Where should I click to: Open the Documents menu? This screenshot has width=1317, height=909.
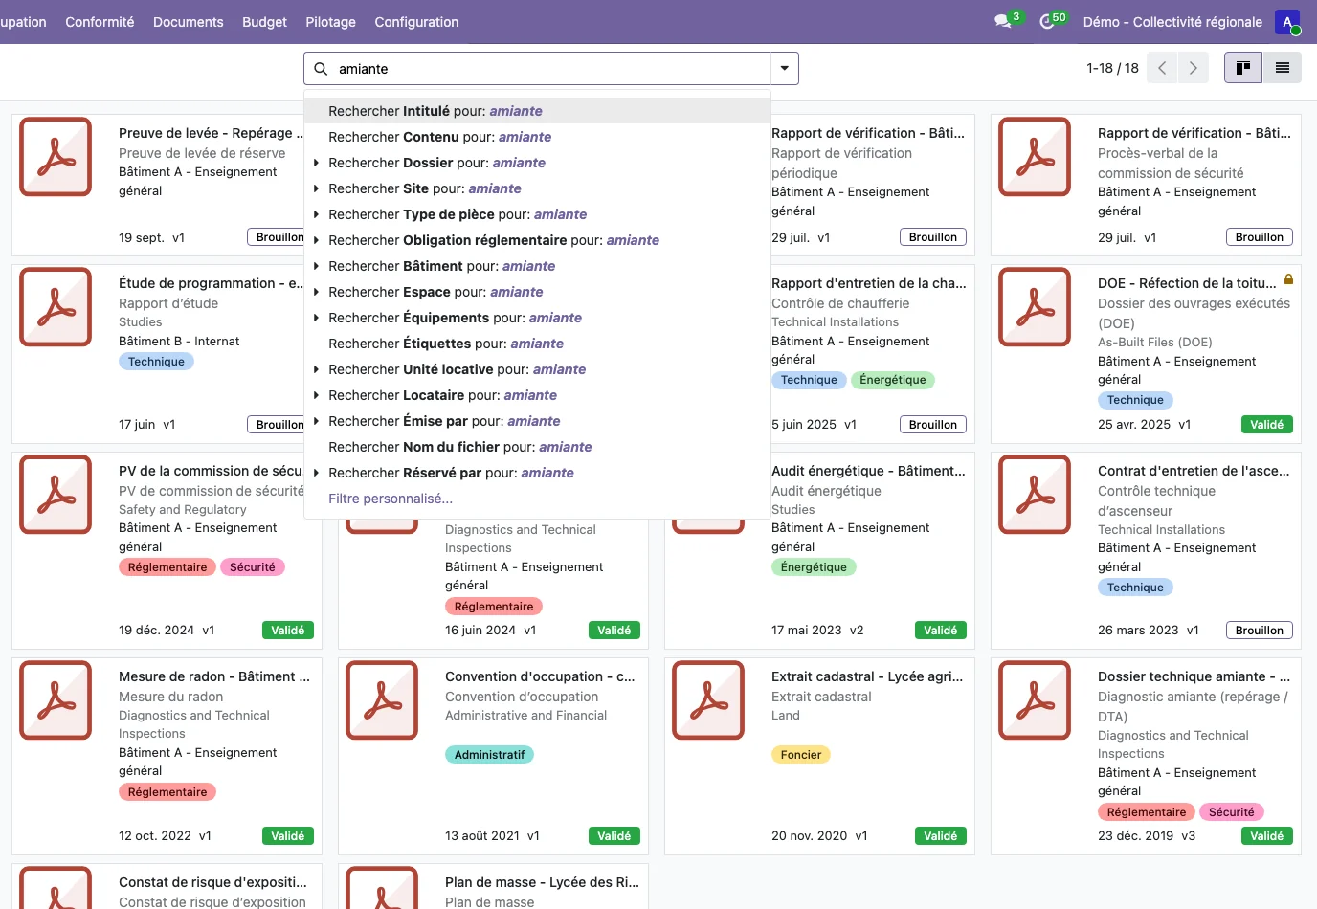[189, 22]
